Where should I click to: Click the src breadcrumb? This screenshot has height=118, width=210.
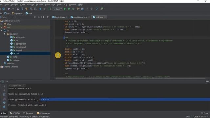(7, 13)
